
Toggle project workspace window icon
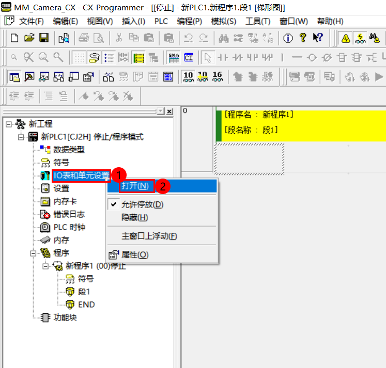(14, 77)
